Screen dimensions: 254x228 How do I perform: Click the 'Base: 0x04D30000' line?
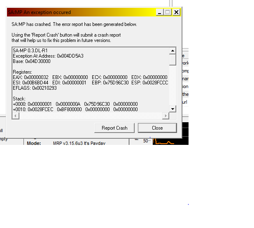point(32,61)
